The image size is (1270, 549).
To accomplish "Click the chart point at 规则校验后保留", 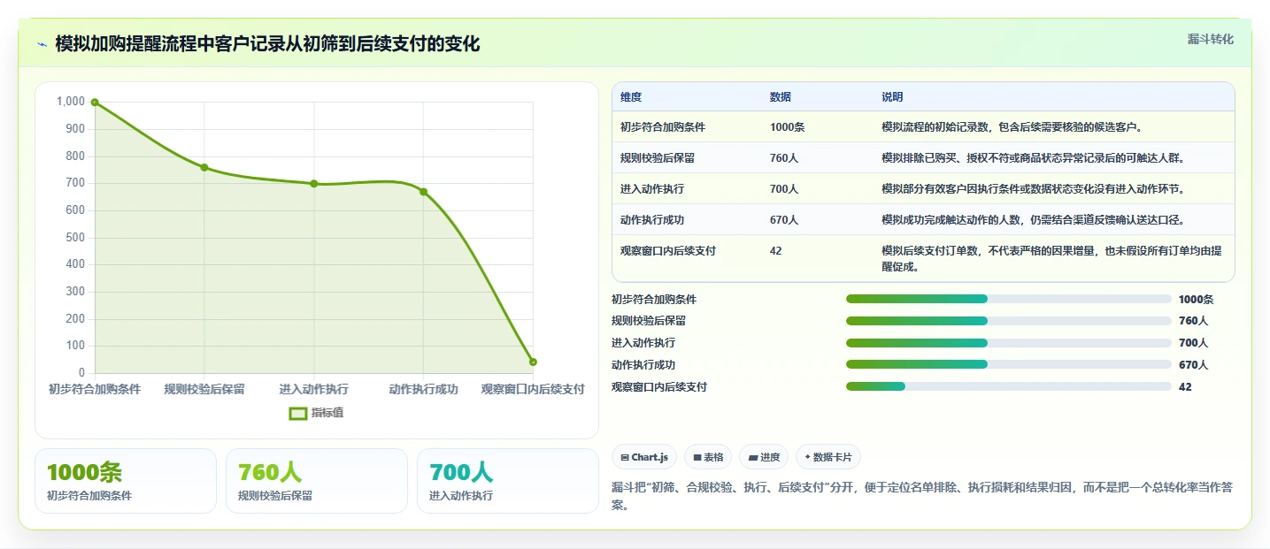I will pyautogui.click(x=204, y=167).
